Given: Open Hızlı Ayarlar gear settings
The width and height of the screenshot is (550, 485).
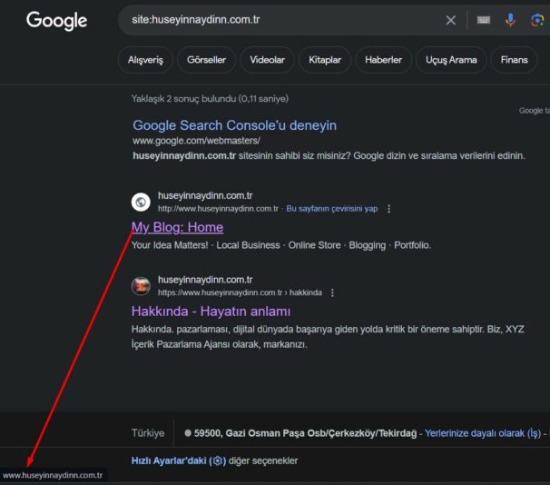Looking at the screenshot, I should click(x=217, y=460).
